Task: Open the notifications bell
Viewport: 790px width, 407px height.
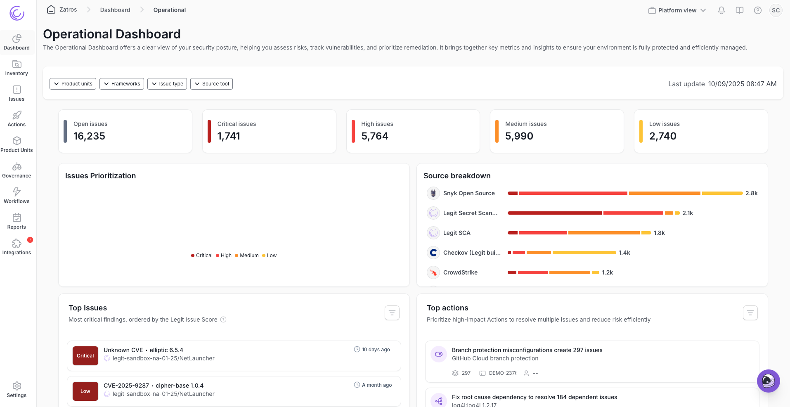Action: point(721,10)
